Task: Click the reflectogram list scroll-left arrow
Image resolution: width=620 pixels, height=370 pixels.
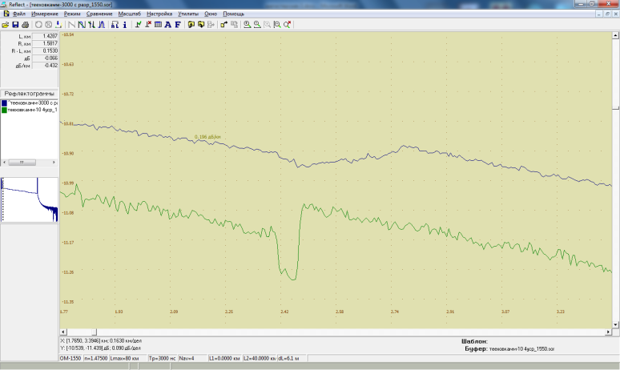Action: tap(4, 162)
